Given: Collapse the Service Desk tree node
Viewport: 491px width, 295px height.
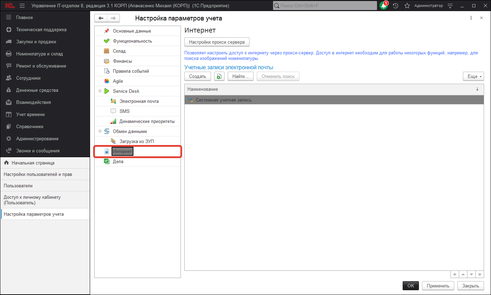Looking at the screenshot, I should coord(100,91).
